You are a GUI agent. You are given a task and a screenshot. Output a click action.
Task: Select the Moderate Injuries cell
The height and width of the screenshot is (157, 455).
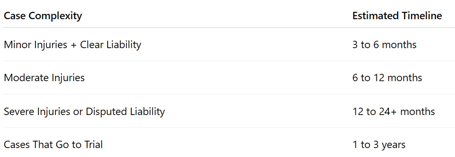pyautogui.click(x=44, y=78)
